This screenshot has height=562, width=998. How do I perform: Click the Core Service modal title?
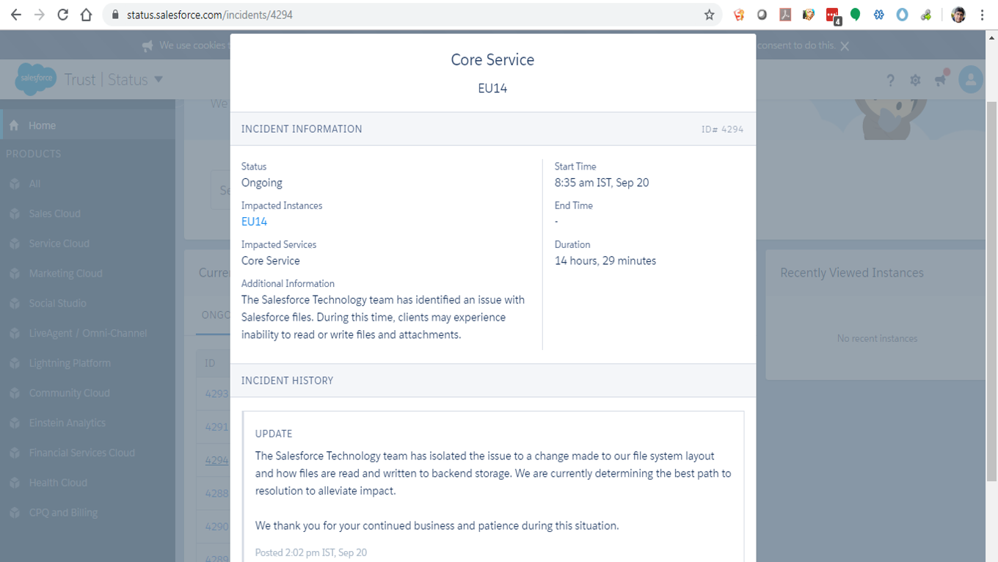(x=492, y=60)
